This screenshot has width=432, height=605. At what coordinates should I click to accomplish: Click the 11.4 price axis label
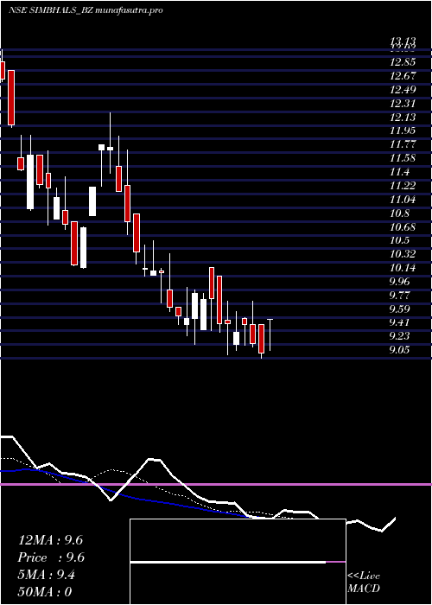[399, 172]
